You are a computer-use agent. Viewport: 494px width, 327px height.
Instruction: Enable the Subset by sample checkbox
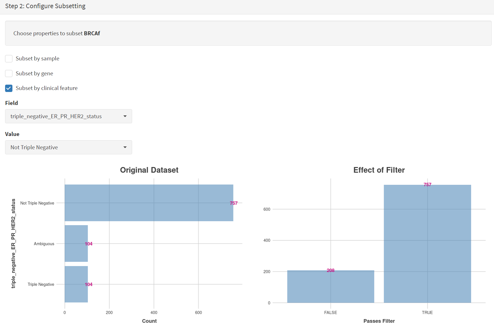[x=9, y=59]
